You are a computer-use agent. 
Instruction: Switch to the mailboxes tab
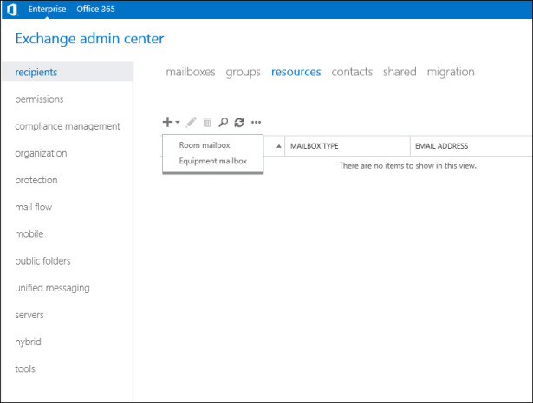(191, 72)
